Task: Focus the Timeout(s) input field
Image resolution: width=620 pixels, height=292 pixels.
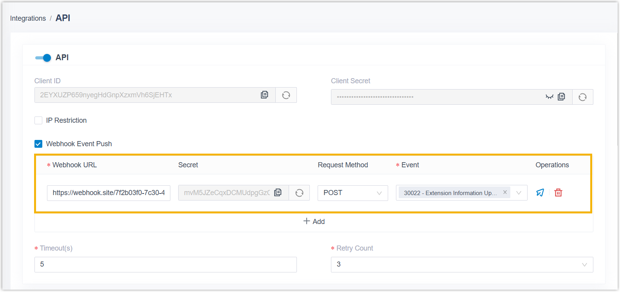Action: coord(165,265)
